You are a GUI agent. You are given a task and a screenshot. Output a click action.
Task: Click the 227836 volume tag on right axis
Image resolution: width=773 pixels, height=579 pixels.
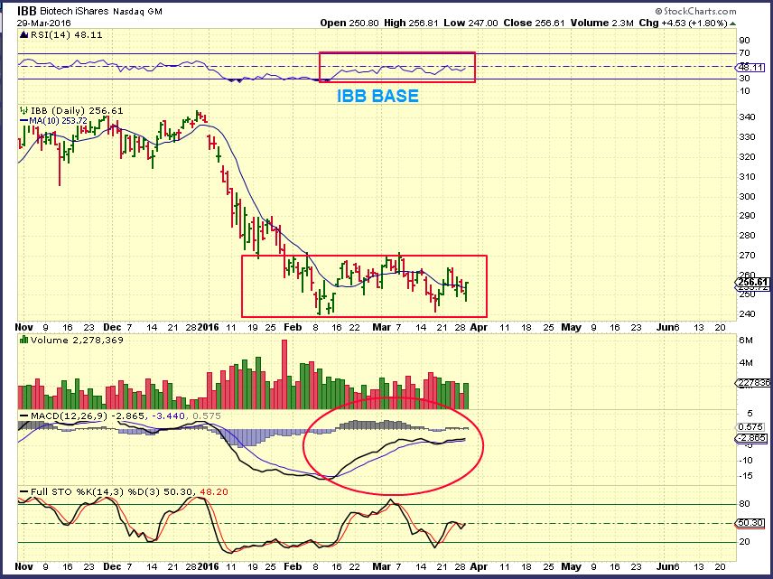pos(753,383)
